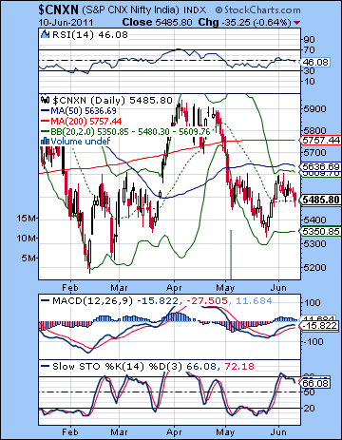Open the StockCharts.com copyright text

(257, 10)
